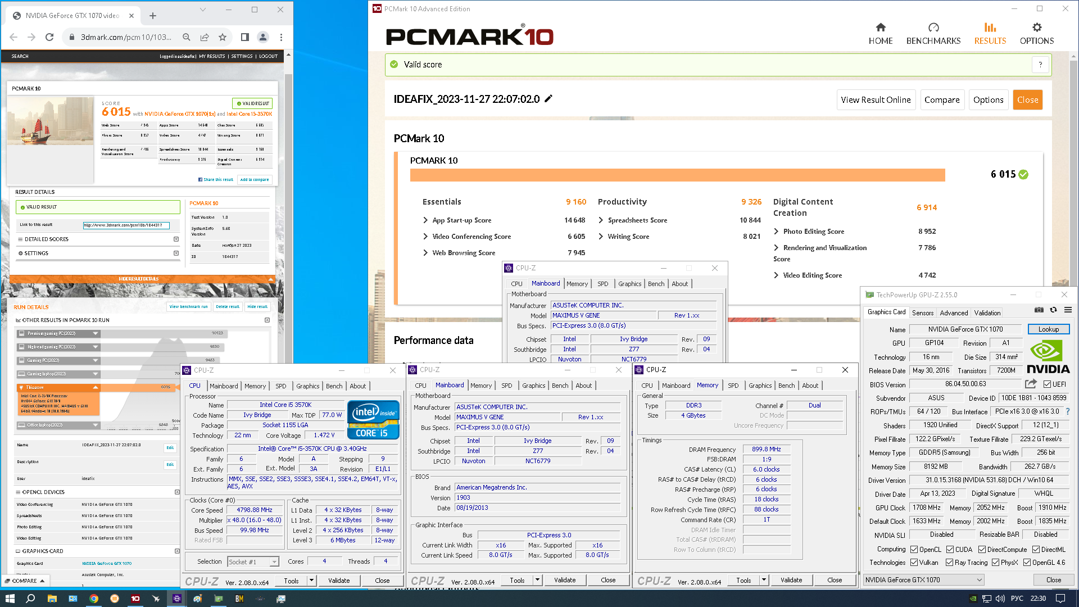Toggle the OpenCL checkbox in GPU-Z
The image size is (1079, 607).
[914, 550]
